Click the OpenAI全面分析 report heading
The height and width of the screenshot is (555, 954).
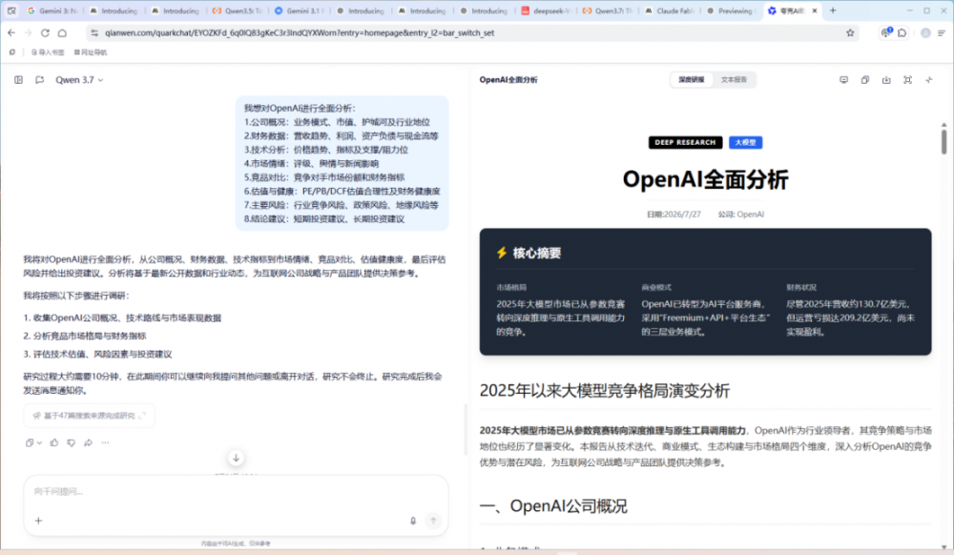[x=705, y=179]
